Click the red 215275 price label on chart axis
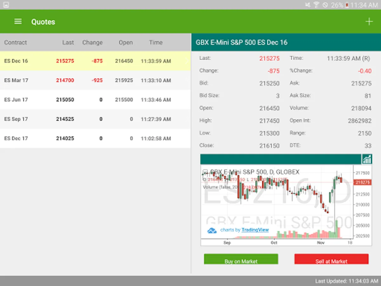 [362, 182]
